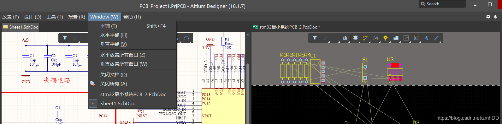This screenshot has height=124, width=502.
Task: Click the place via icon in PCB toolbar
Action: coord(386,38)
